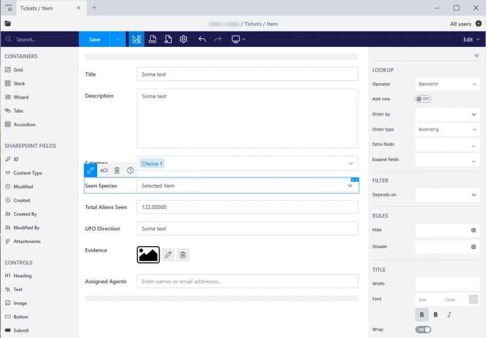
Task: Delete the Seen Species field with trash icon
Action: pos(117,170)
